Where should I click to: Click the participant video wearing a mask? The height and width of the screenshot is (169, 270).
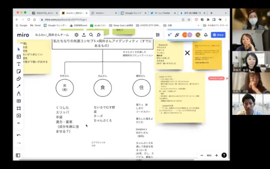251,19
